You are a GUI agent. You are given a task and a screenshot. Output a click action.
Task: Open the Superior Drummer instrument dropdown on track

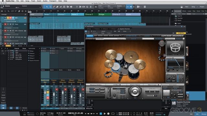[x=11, y=22]
